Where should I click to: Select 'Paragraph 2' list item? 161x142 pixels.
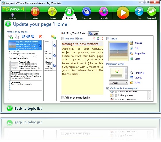25,86
